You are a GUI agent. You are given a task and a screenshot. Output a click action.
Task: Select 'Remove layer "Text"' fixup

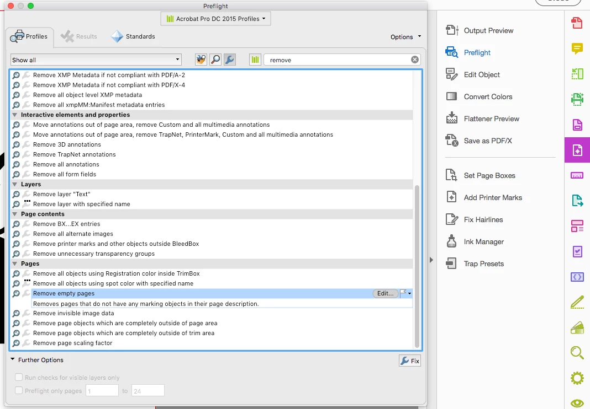point(62,194)
